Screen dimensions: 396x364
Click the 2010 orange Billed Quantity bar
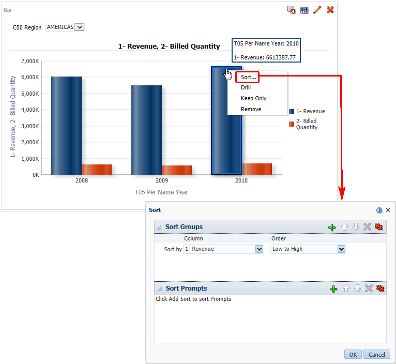coord(256,169)
